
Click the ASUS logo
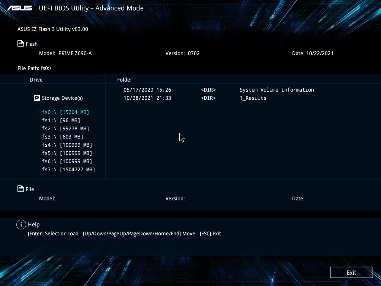point(19,8)
